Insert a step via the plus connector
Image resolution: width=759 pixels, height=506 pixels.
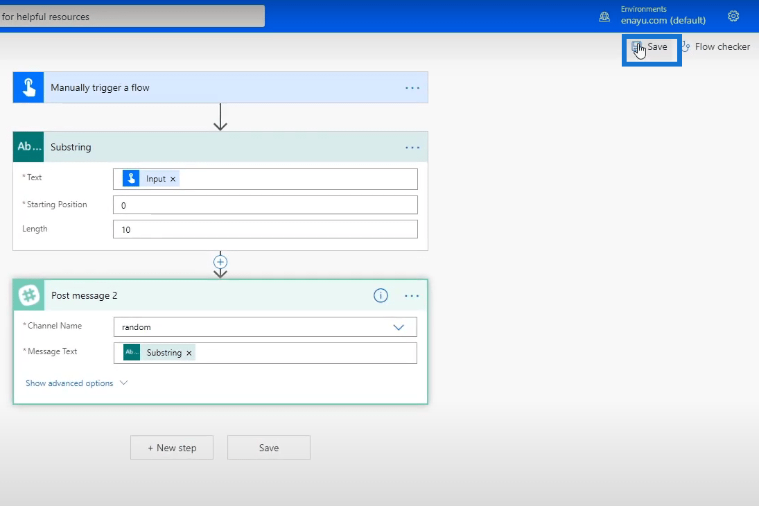(220, 262)
